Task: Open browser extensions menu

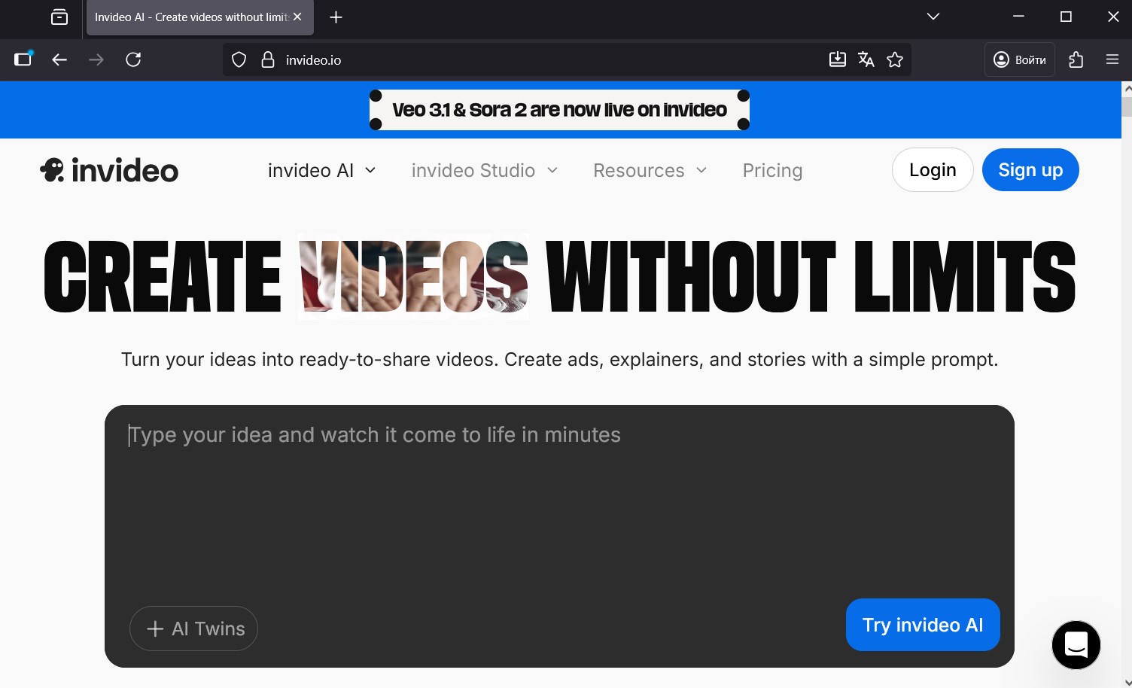Action: [x=1076, y=60]
